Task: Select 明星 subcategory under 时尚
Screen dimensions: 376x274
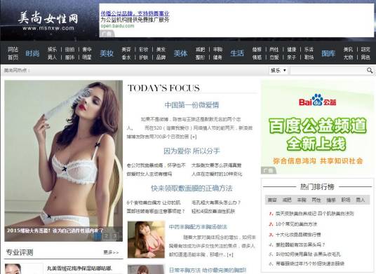Action: coord(87,57)
